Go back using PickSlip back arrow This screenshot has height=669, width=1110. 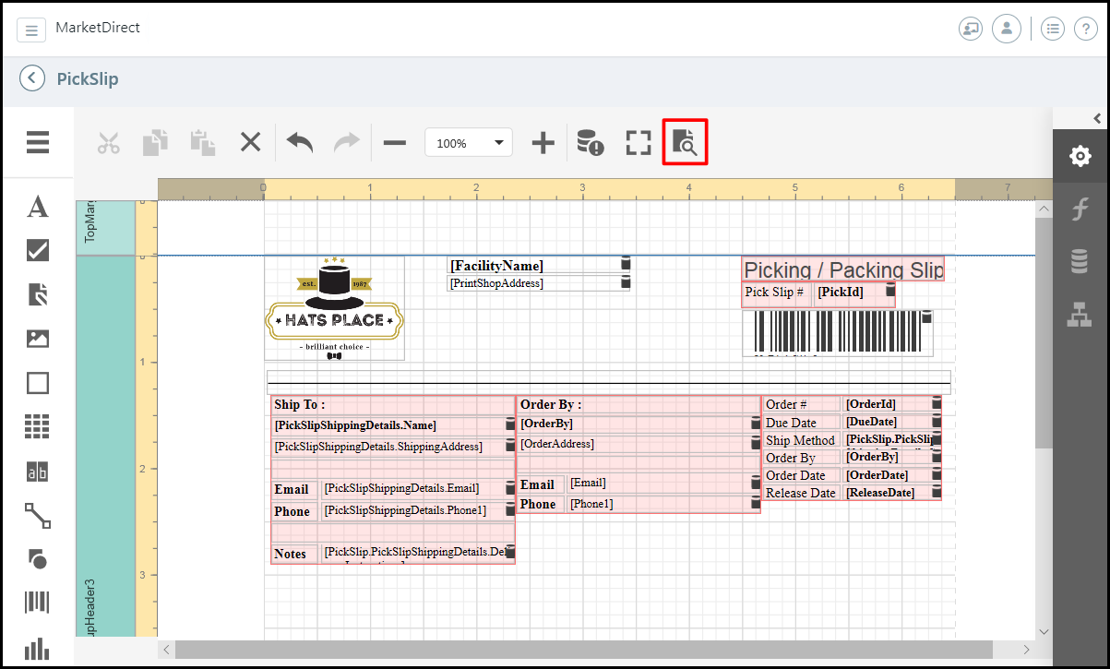pos(32,78)
